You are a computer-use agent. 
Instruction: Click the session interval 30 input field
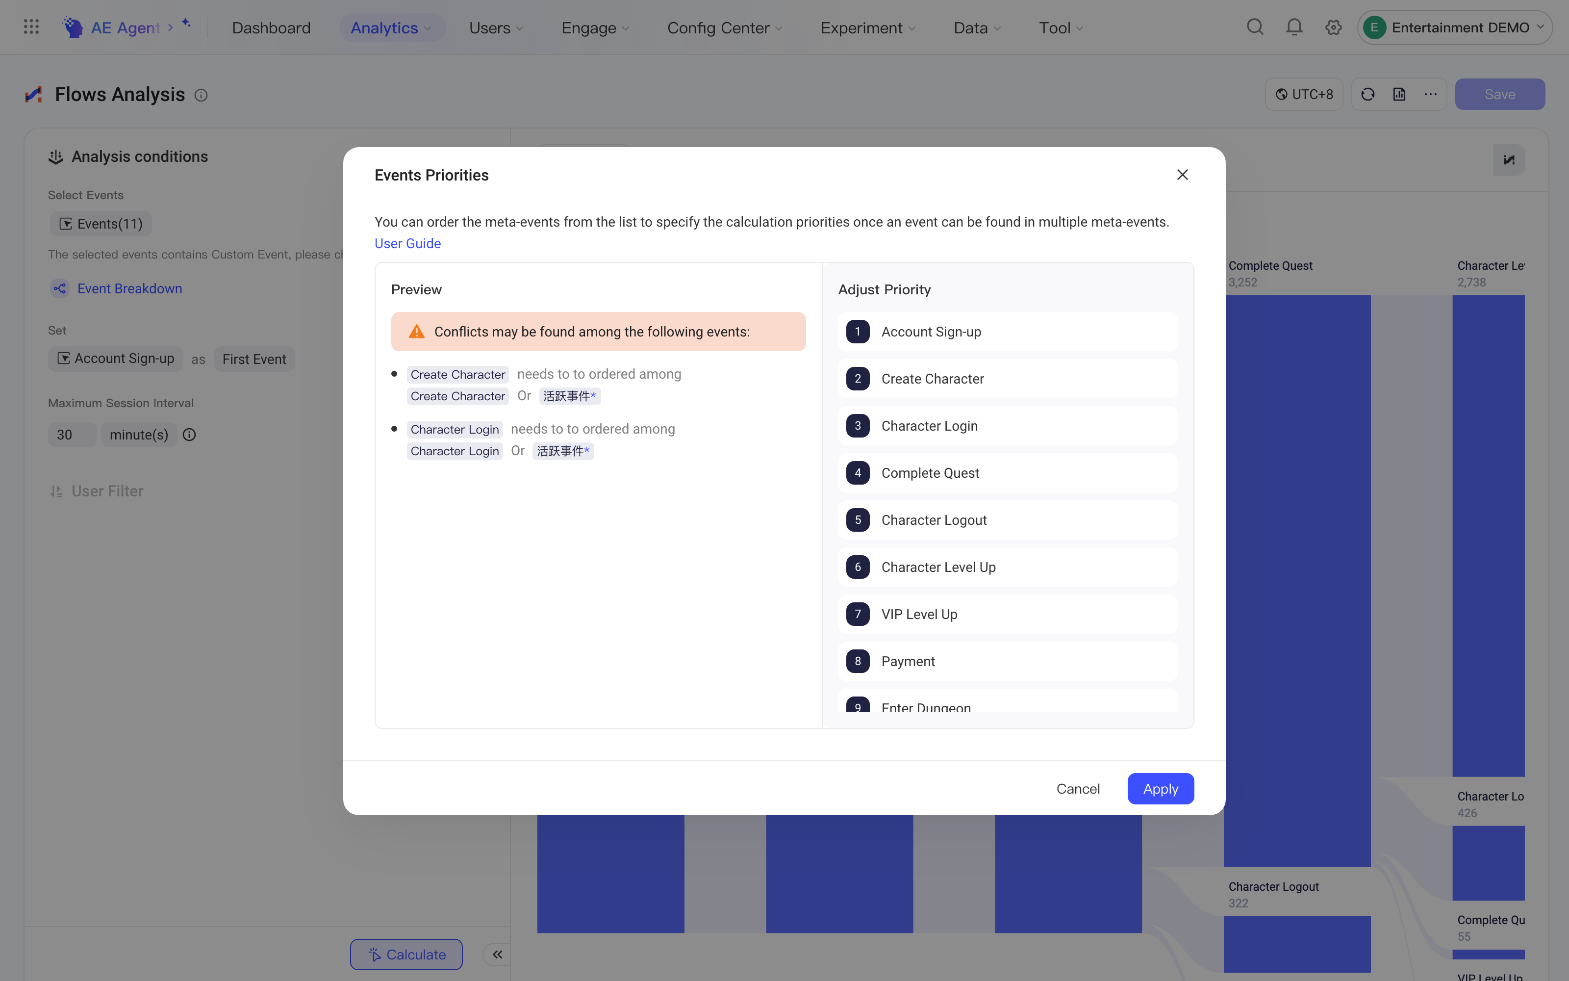tap(72, 435)
